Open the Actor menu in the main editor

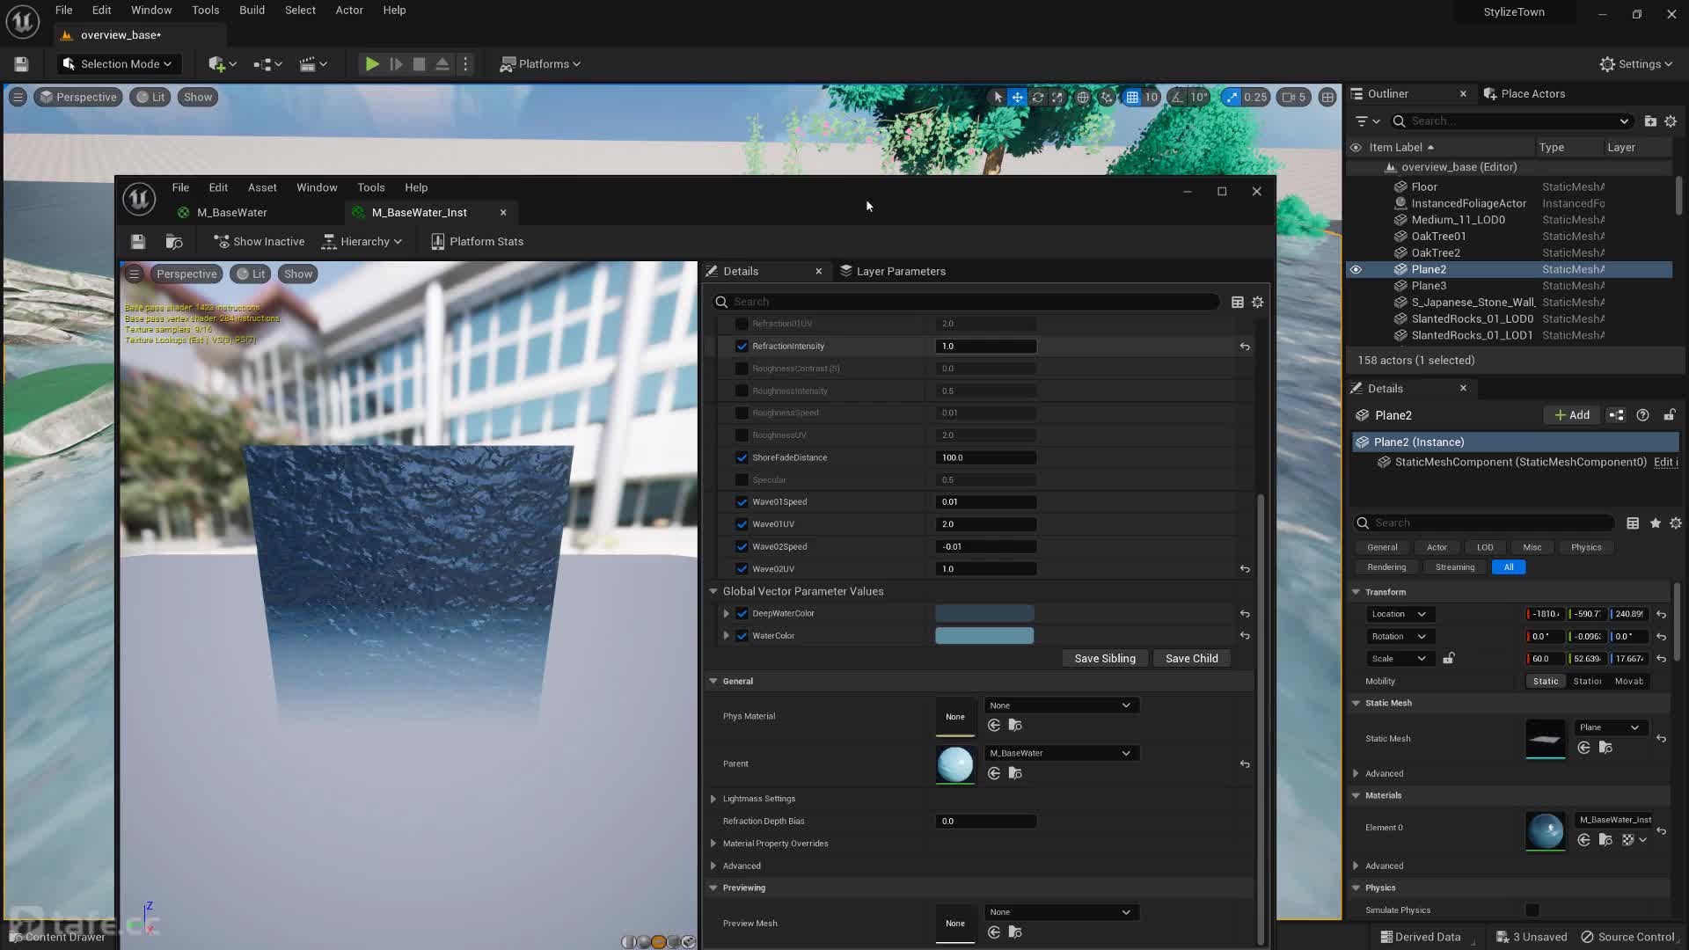point(349,11)
